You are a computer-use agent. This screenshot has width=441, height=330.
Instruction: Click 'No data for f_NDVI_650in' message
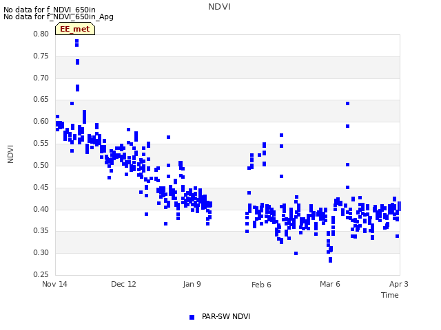coord(50,10)
